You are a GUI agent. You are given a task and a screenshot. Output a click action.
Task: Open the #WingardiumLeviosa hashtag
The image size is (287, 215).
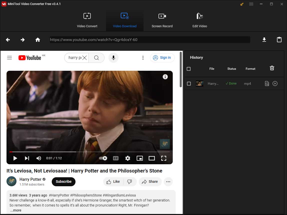click(119, 195)
